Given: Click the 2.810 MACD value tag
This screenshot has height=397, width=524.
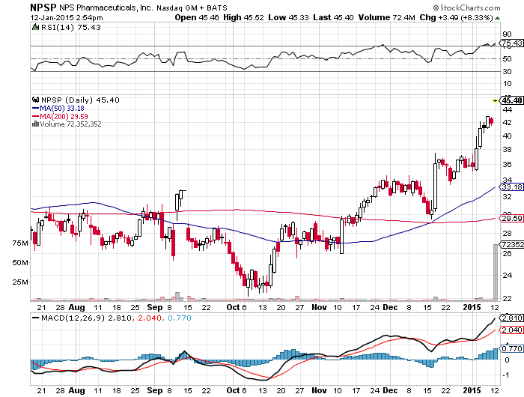Looking at the screenshot, I should [x=511, y=318].
